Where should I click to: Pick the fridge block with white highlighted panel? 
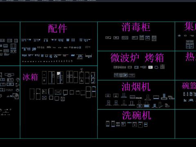pyautogui.click(x=60, y=78)
